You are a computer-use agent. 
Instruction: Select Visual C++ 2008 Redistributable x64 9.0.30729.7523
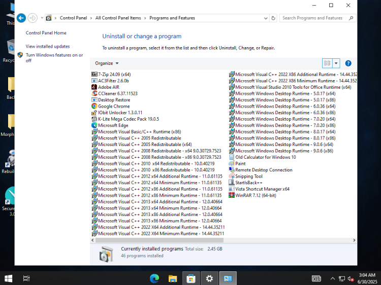[156, 151]
